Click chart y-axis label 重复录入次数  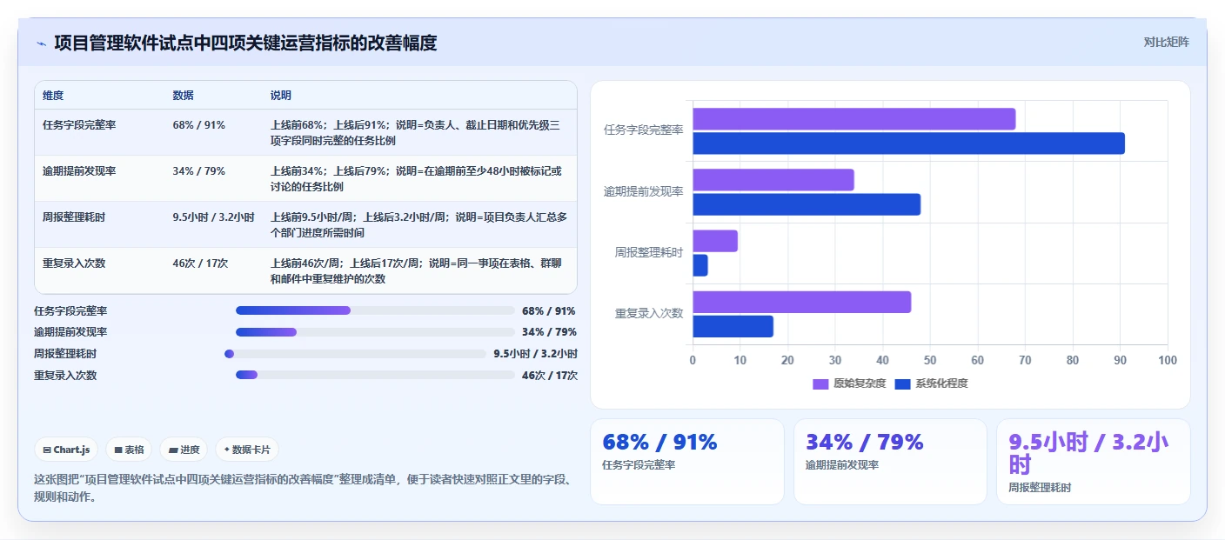pyautogui.click(x=649, y=313)
